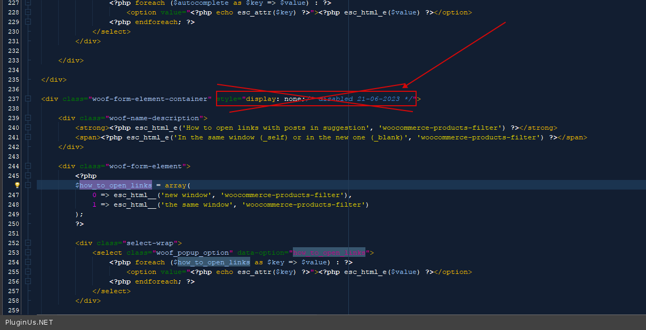Collapse the woof-name-description div at line 239
The height and width of the screenshot is (330, 646).
click(x=28, y=118)
